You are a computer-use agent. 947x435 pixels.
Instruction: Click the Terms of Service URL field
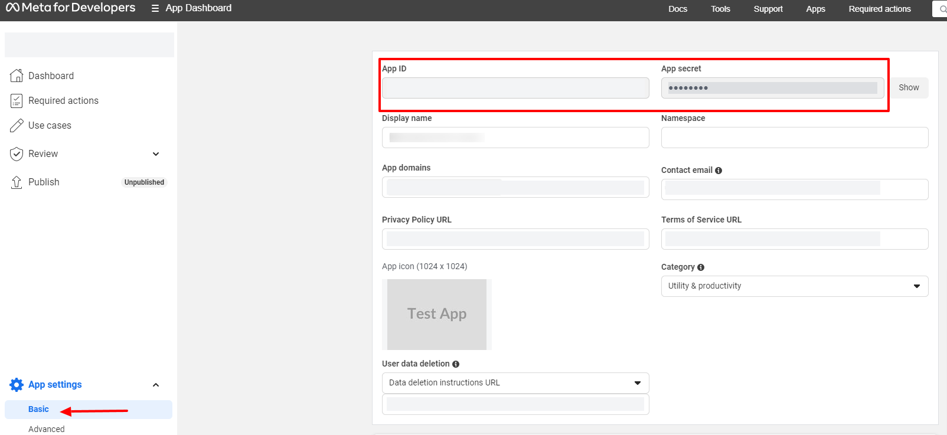point(795,239)
